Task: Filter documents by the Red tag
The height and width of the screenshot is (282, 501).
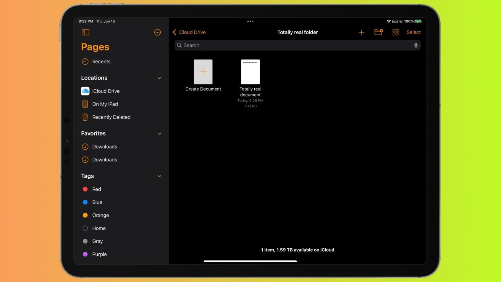Action: tap(96, 189)
